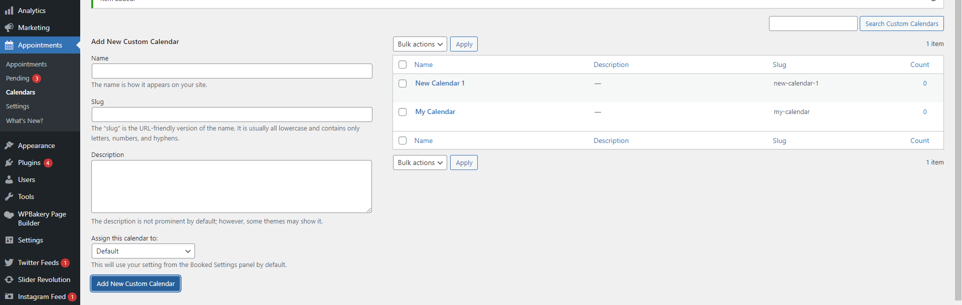Screen dimensions: 962x305
Task: Click the calendar Name input field
Action: (232, 71)
